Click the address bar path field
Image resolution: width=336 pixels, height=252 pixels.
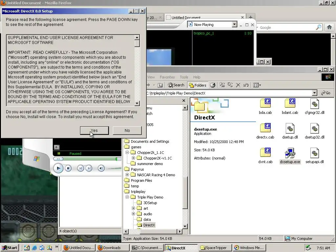click(229, 93)
